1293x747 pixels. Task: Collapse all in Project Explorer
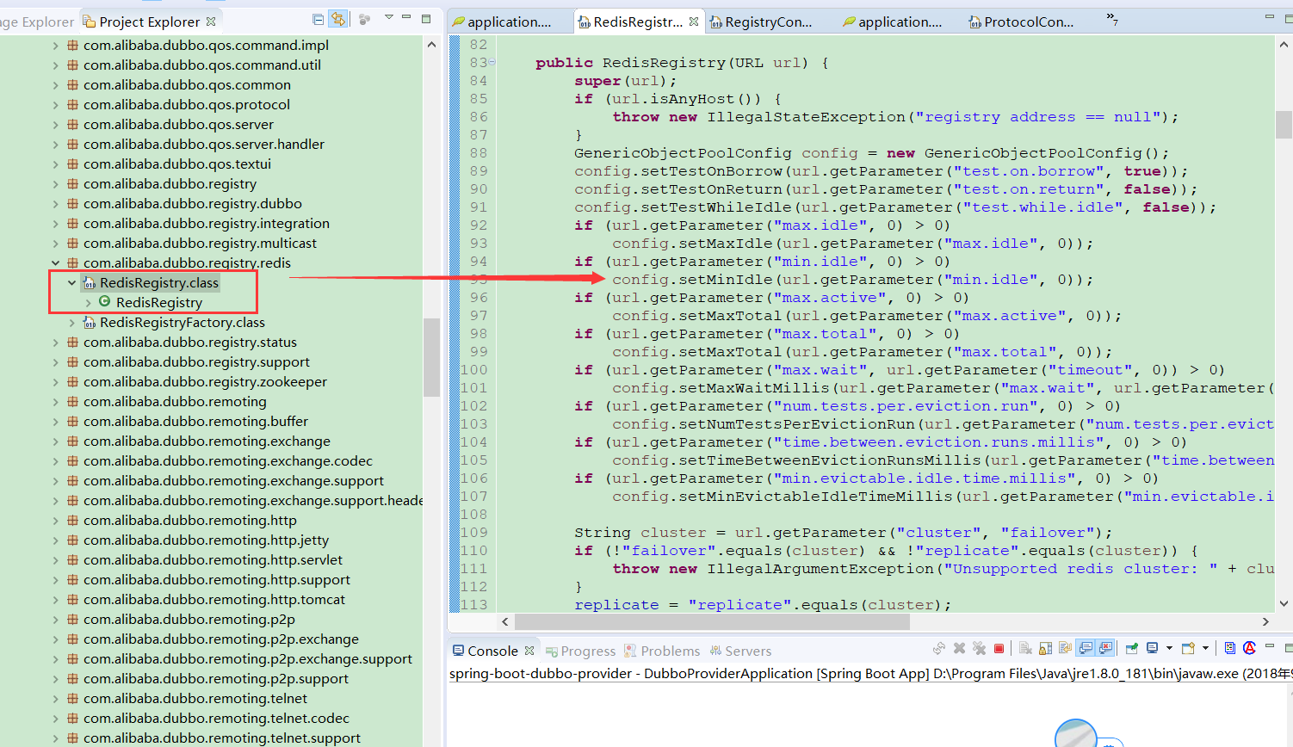pos(318,19)
